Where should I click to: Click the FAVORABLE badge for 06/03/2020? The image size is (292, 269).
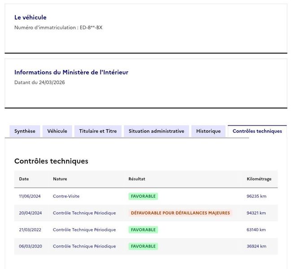(143, 246)
